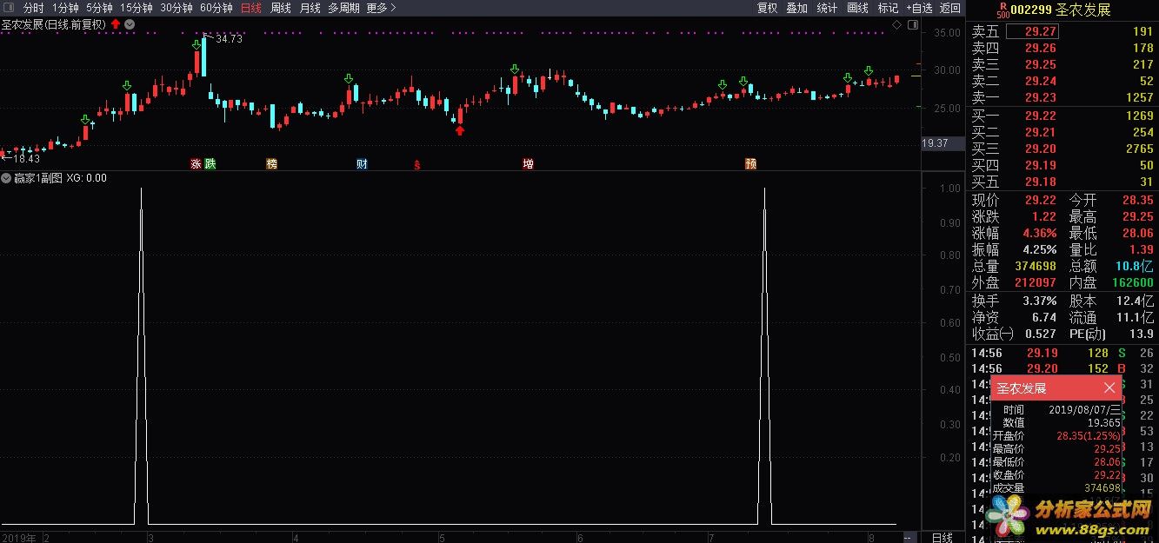The height and width of the screenshot is (543, 1159).
Task: Click the 卖一 price 29.23
Action: [1040, 98]
